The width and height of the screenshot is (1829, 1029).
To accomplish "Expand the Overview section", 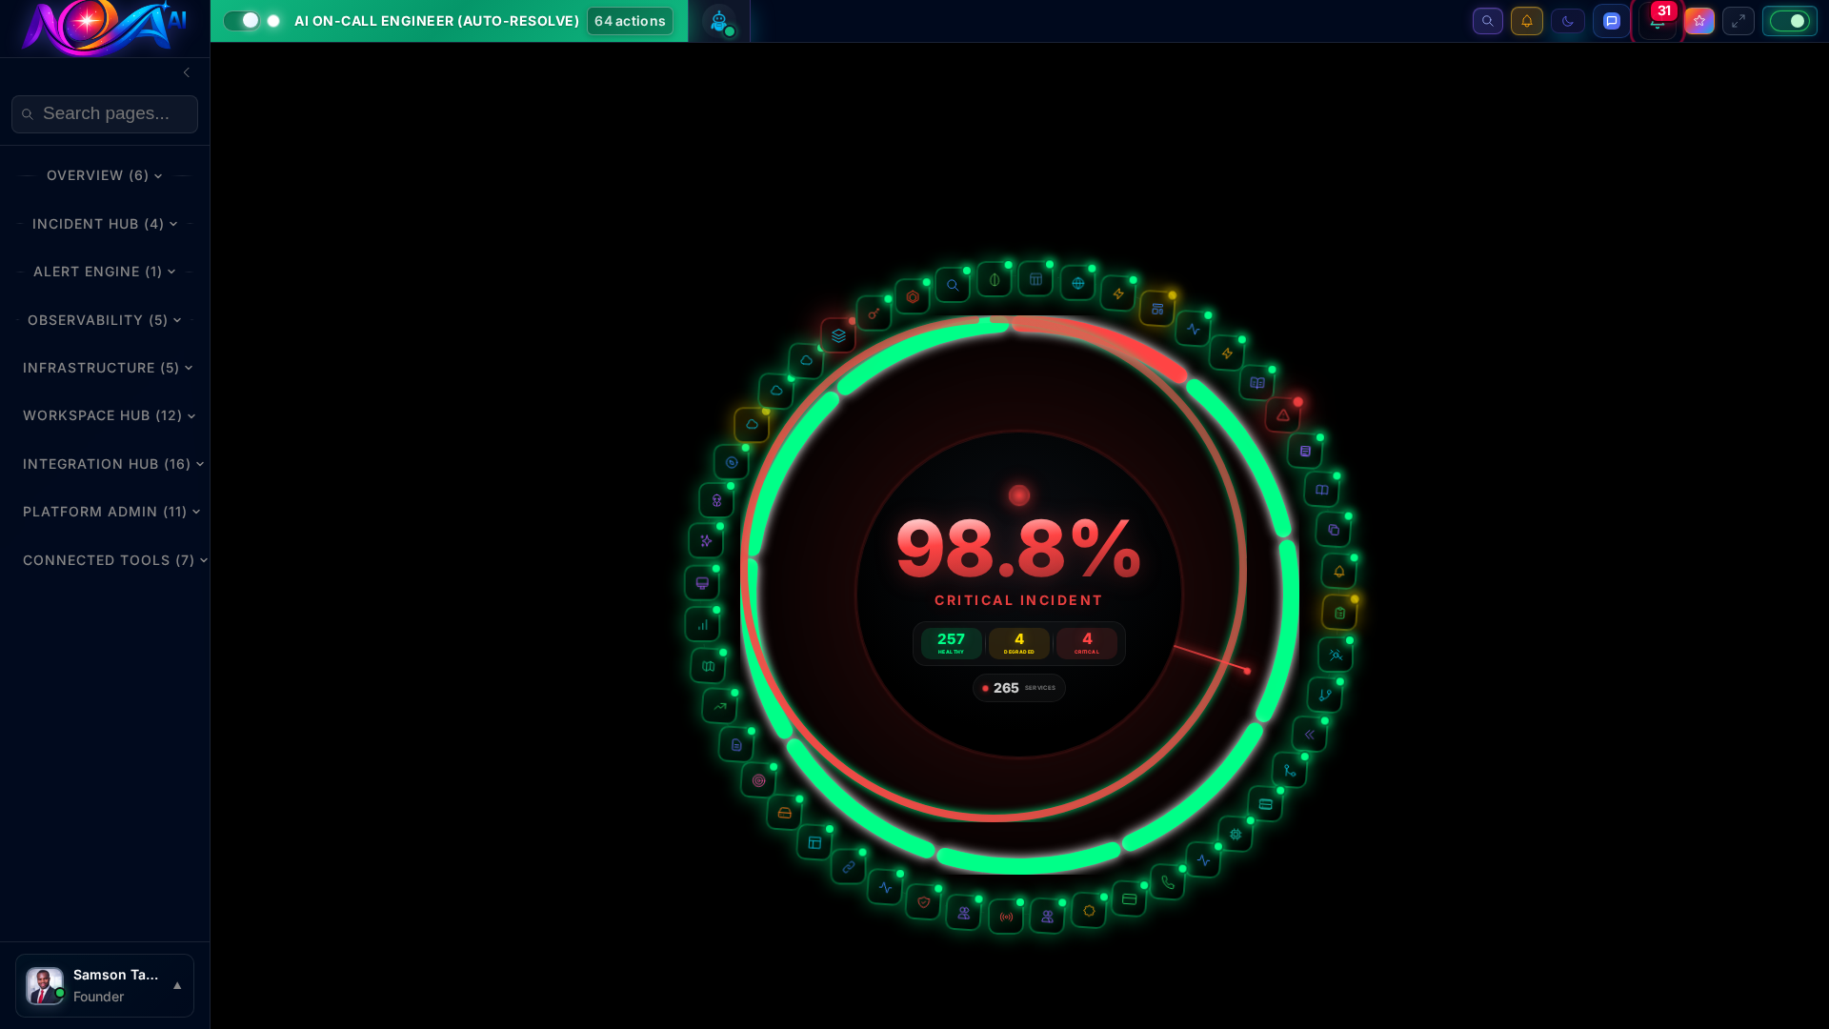I will [104, 175].
